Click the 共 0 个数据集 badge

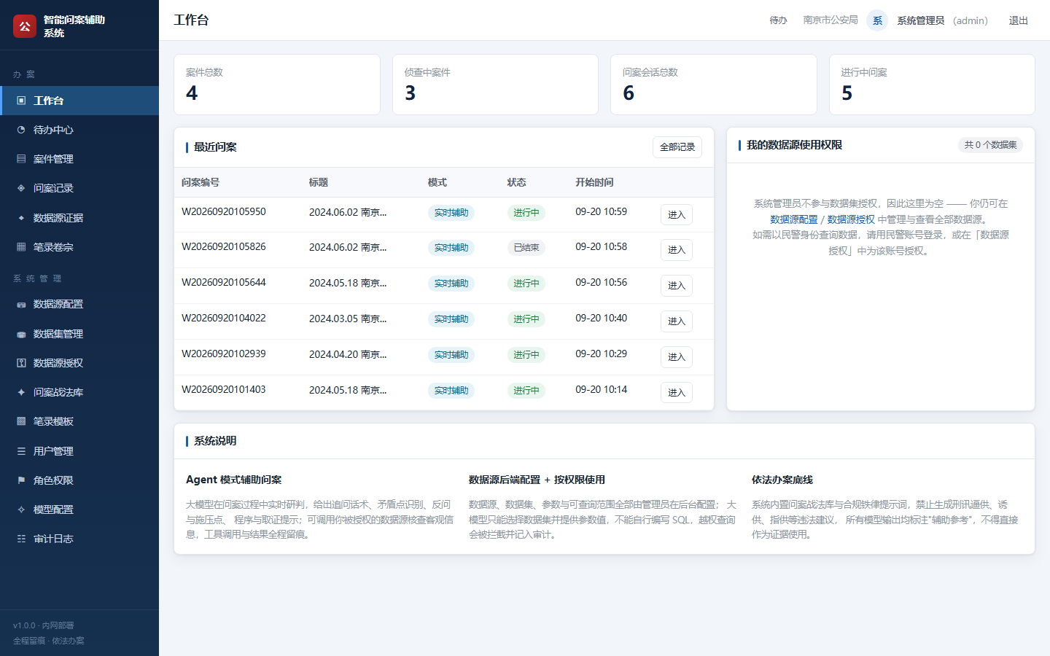[990, 145]
